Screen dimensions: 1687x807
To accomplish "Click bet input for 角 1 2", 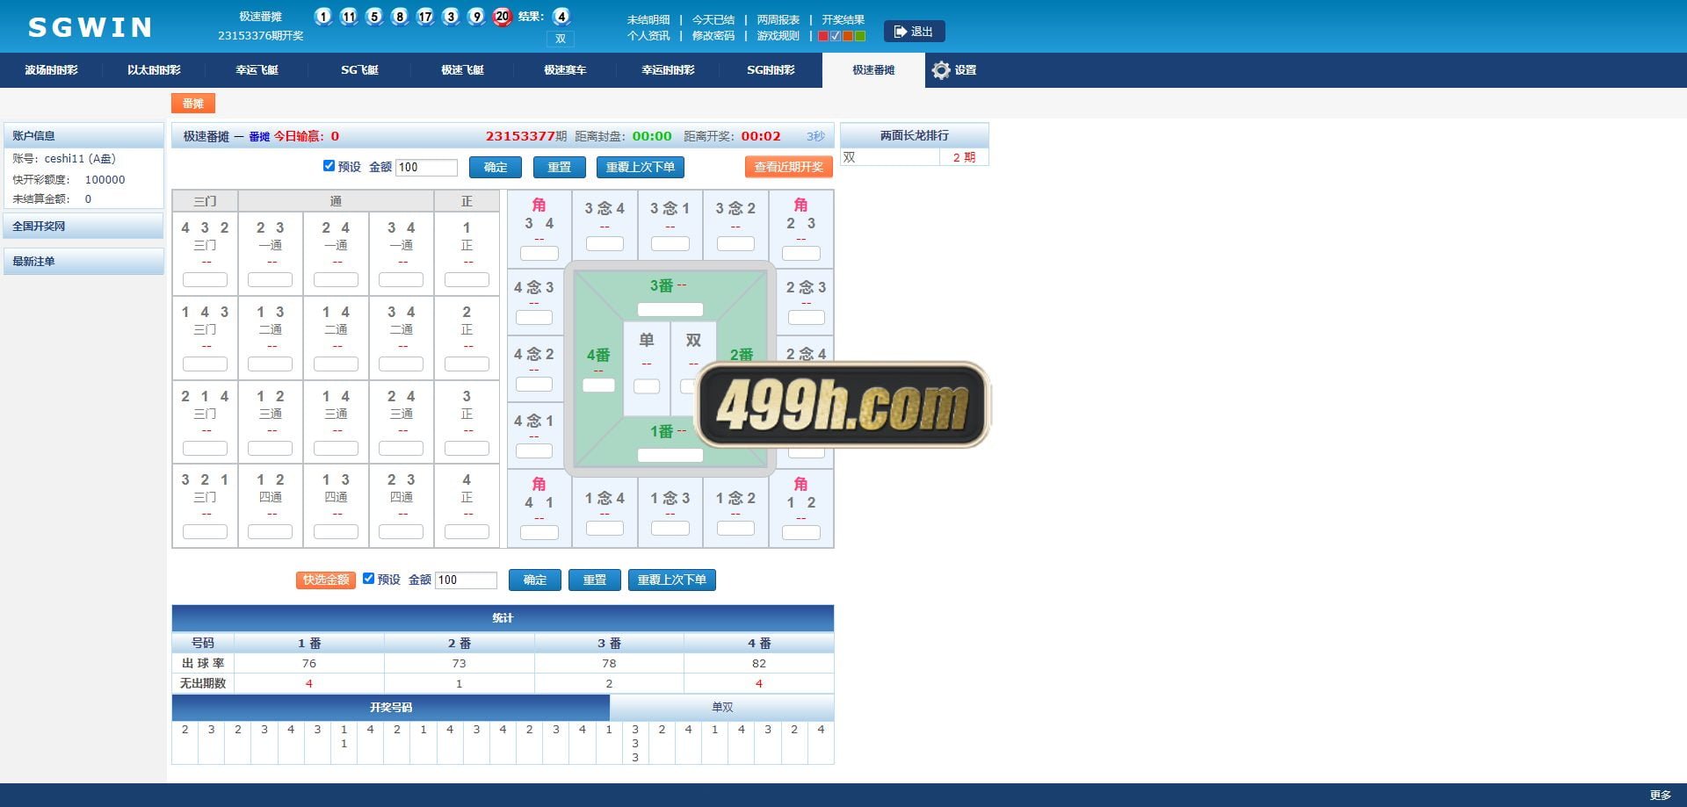I will click(x=801, y=532).
